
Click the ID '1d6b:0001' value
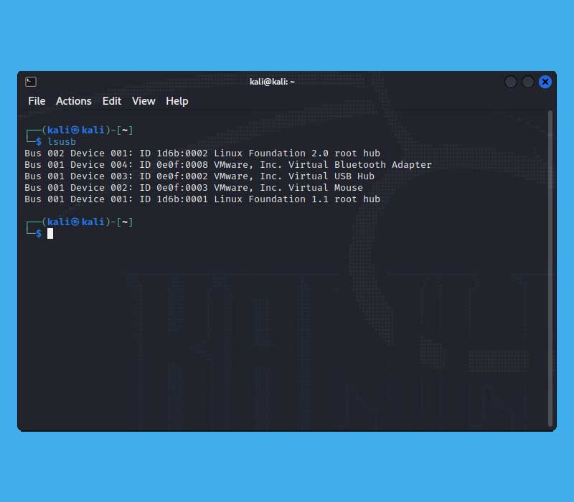coord(182,199)
